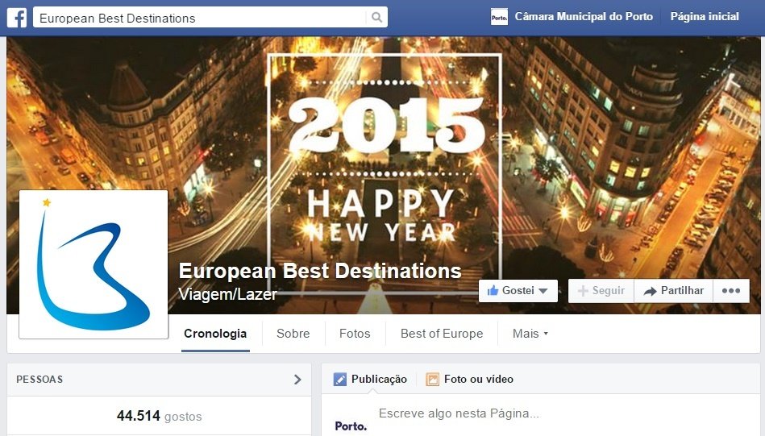Click the Foto ou vídeo picture icon
This screenshot has height=436, width=765.
tap(432, 379)
